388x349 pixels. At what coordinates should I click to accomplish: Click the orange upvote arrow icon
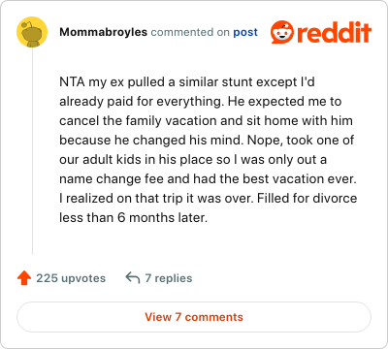point(24,278)
